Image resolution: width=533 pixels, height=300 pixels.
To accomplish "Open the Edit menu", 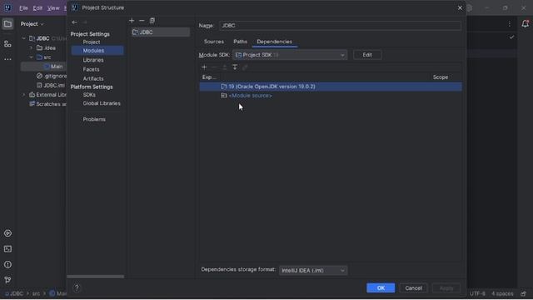I will click(37, 7).
